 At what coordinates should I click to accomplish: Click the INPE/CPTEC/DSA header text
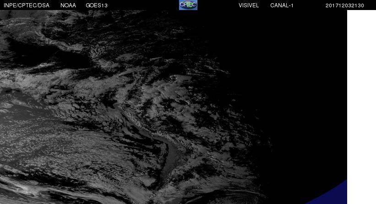(x=27, y=5)
